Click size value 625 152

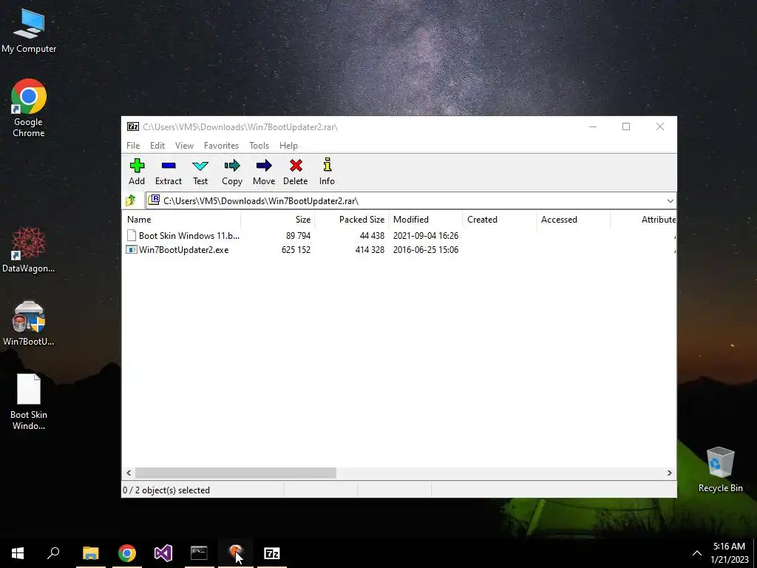click(x=296, y=250)
